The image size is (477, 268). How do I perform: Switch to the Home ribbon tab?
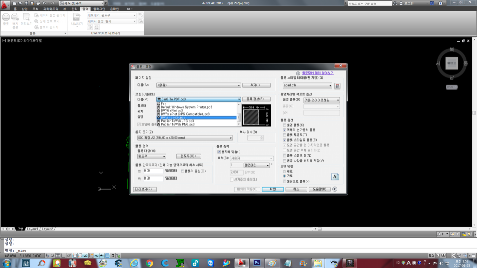15,9
